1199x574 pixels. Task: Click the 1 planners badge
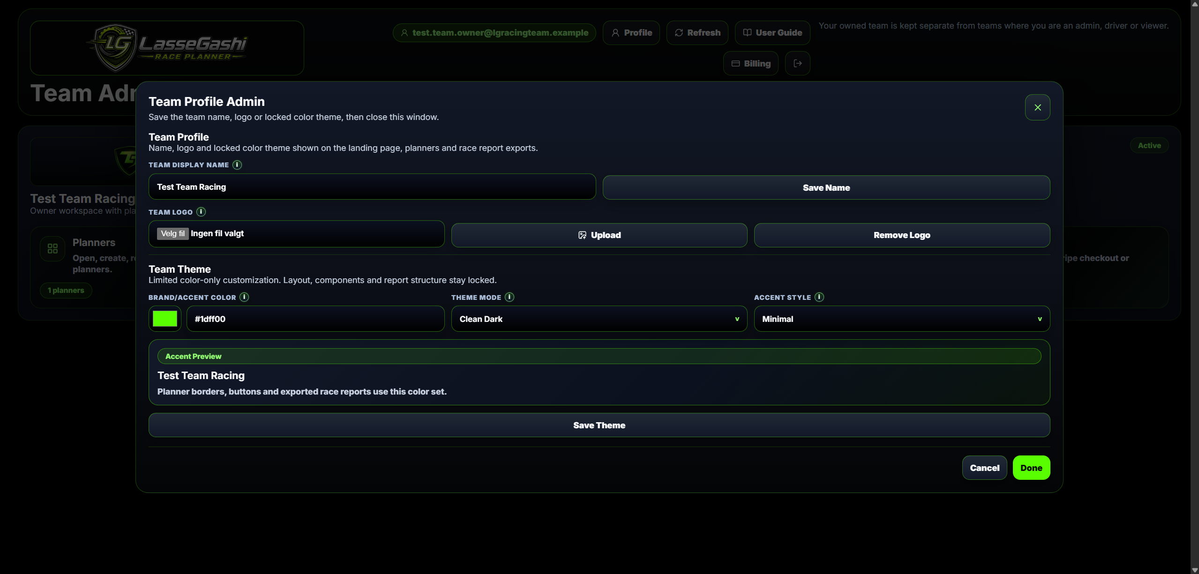tap(66, 291)
